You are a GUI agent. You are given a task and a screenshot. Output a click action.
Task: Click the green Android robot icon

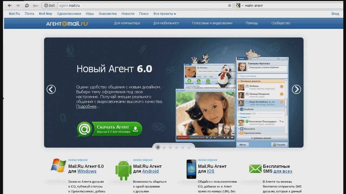(x=123, y=170)
